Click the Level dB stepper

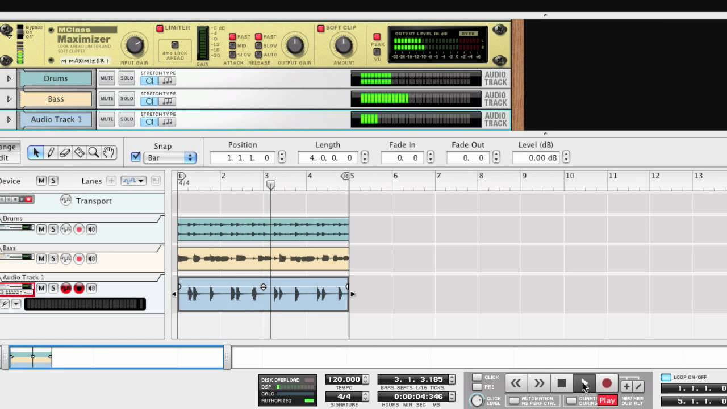coord(566,157)
